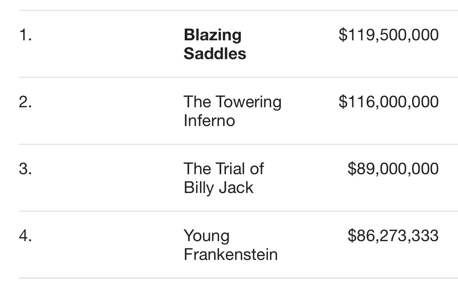This screenshot has width=458, height=294.
Task: Click the $116,000,000 gross amount
Action: tap(388, 102)
